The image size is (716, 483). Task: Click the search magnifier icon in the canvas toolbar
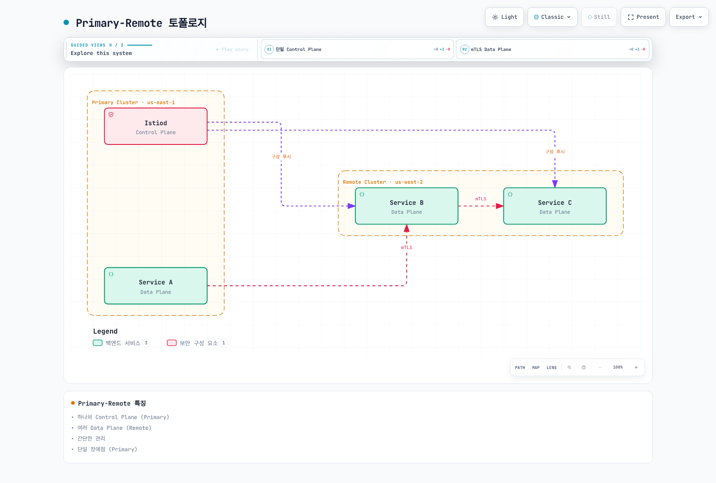(569, 368)
